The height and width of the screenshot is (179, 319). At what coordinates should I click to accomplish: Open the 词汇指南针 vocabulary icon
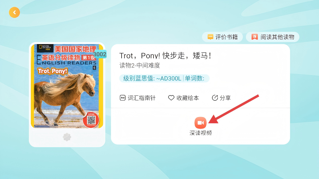[123, 98]
